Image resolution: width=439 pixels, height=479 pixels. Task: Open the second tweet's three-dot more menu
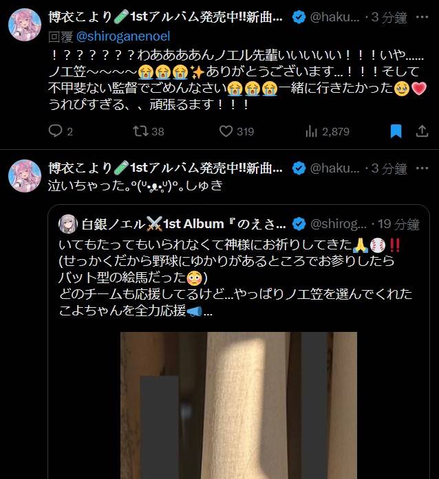(422, 168)
